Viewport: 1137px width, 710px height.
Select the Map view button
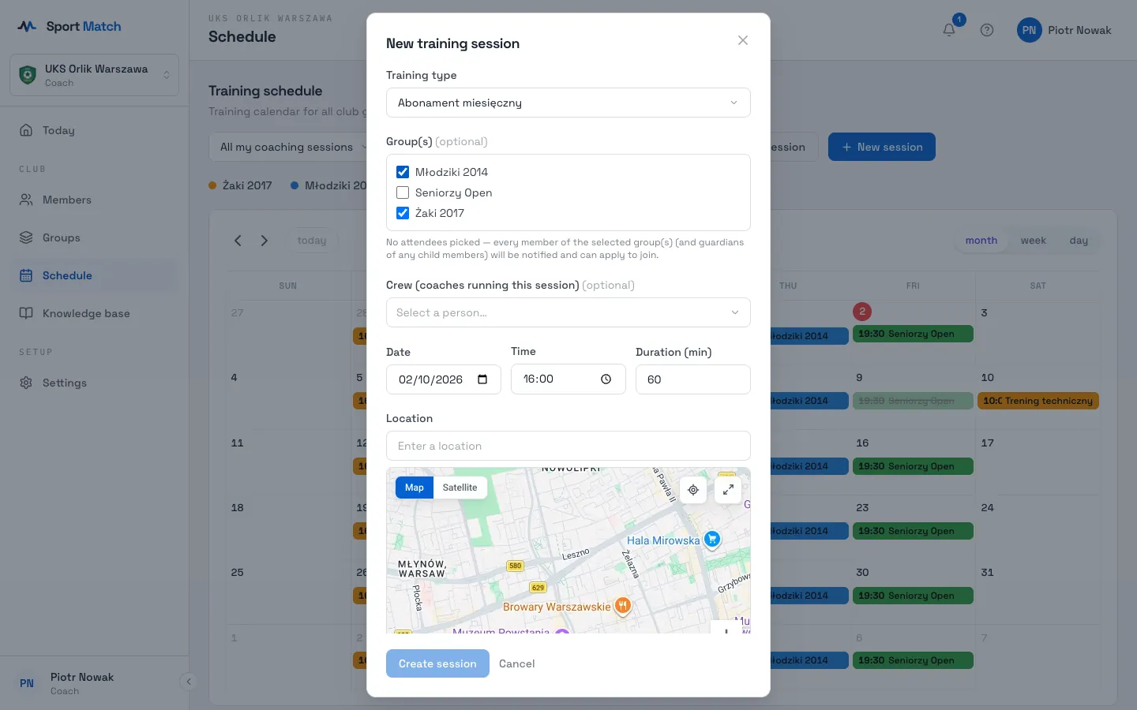tap(415, 488)
